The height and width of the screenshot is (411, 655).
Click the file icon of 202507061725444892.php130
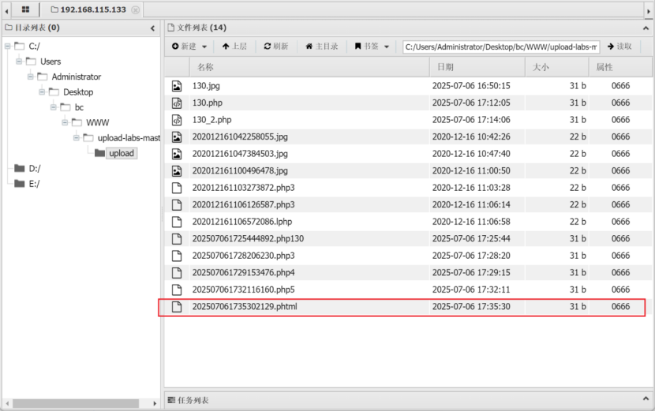click(177, 239)
